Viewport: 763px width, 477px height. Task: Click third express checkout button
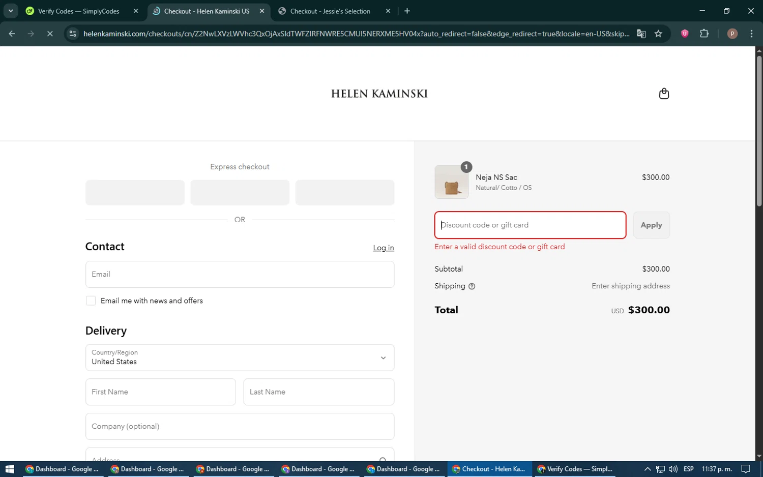coord(344,192)
